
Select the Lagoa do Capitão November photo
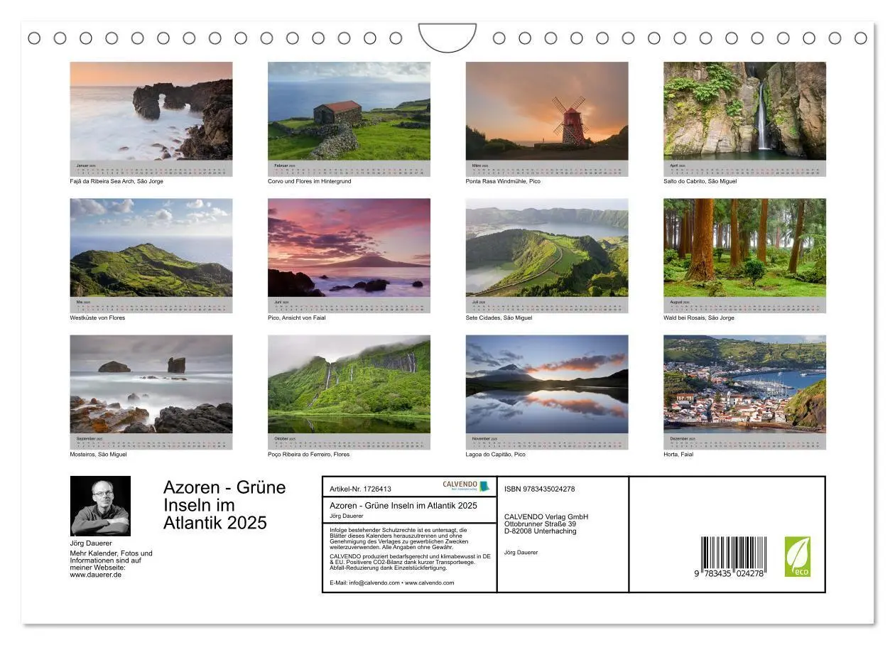[547, 384]
